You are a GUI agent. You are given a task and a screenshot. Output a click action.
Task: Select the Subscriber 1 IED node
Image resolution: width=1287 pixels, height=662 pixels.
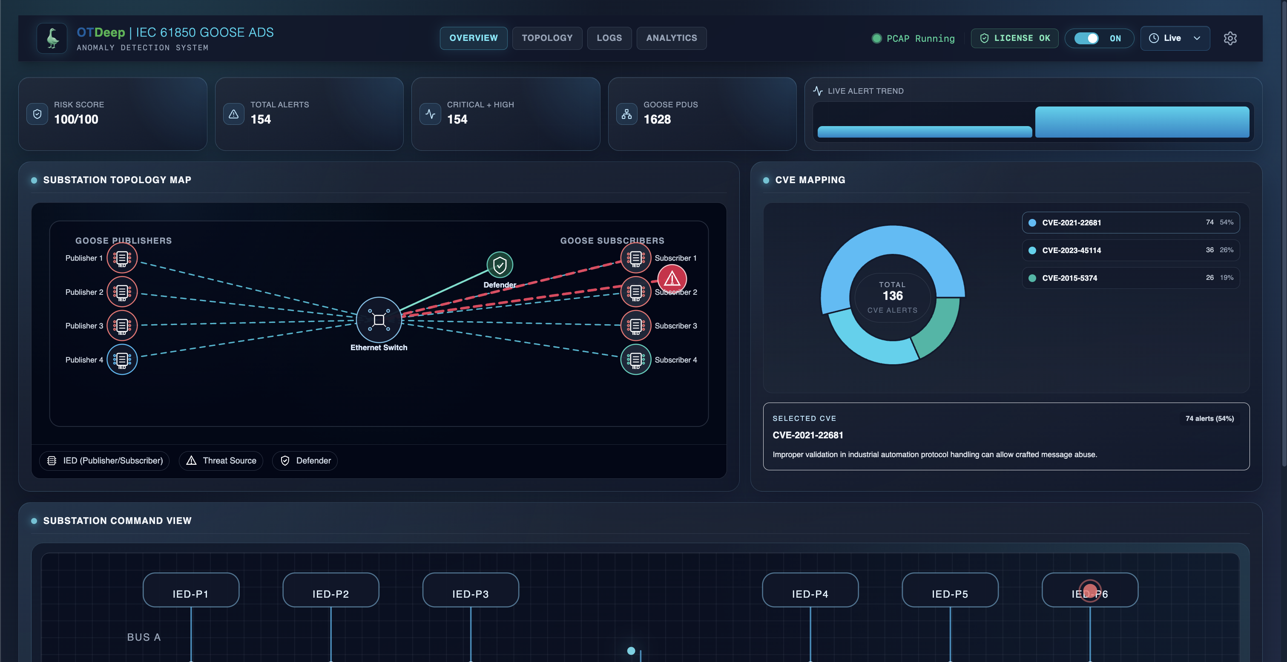635,258
